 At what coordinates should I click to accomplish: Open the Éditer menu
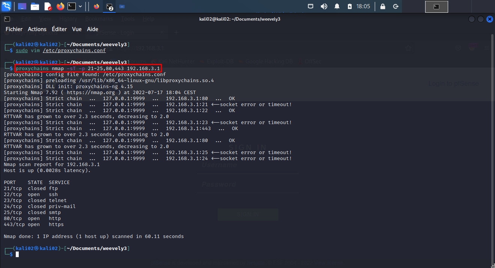pos(59,29)
